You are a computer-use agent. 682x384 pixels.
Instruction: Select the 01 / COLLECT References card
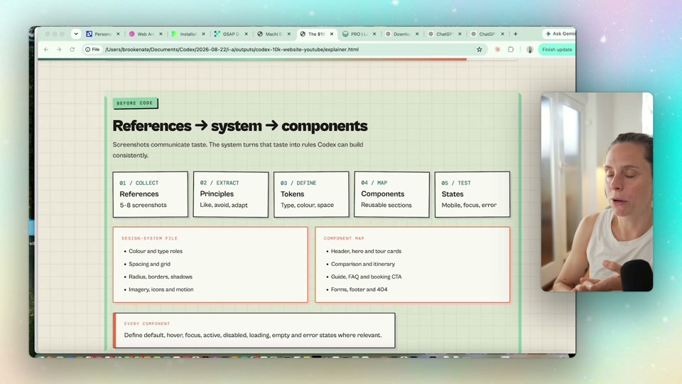pos(151,194)
